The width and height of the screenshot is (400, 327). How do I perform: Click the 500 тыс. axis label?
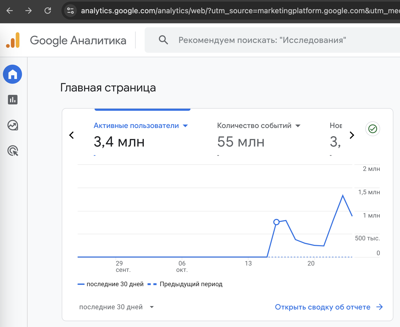click(x=367, y=238)
